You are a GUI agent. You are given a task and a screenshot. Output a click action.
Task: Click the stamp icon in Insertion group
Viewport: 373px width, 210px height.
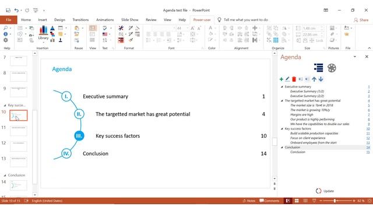click(x=61, y=40)
